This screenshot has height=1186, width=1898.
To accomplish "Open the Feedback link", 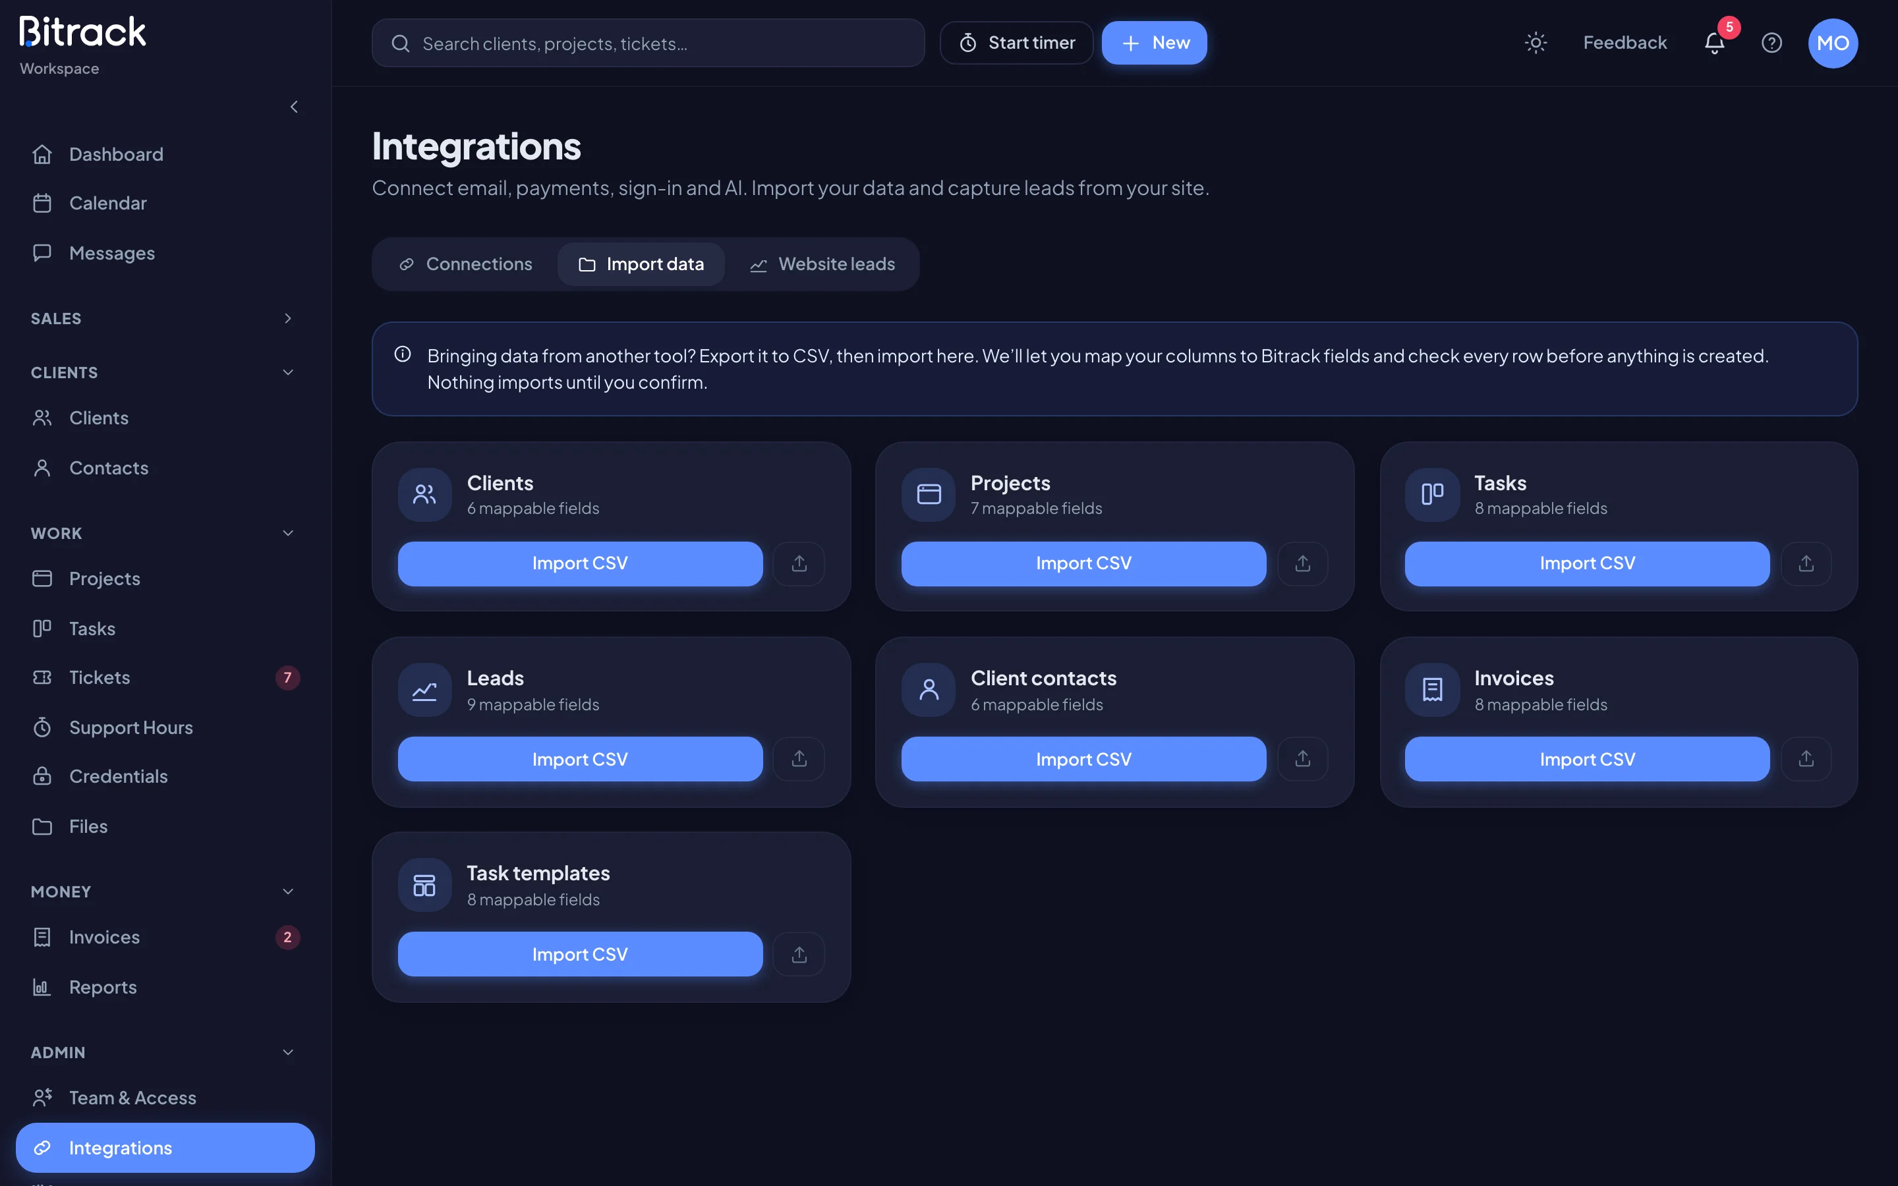I will click(x=1625, y=43).
